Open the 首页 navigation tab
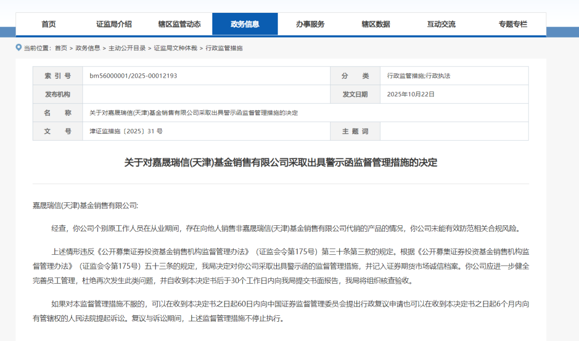The width and height of the screenshot is (579, 341). click(x=49, y=24)
